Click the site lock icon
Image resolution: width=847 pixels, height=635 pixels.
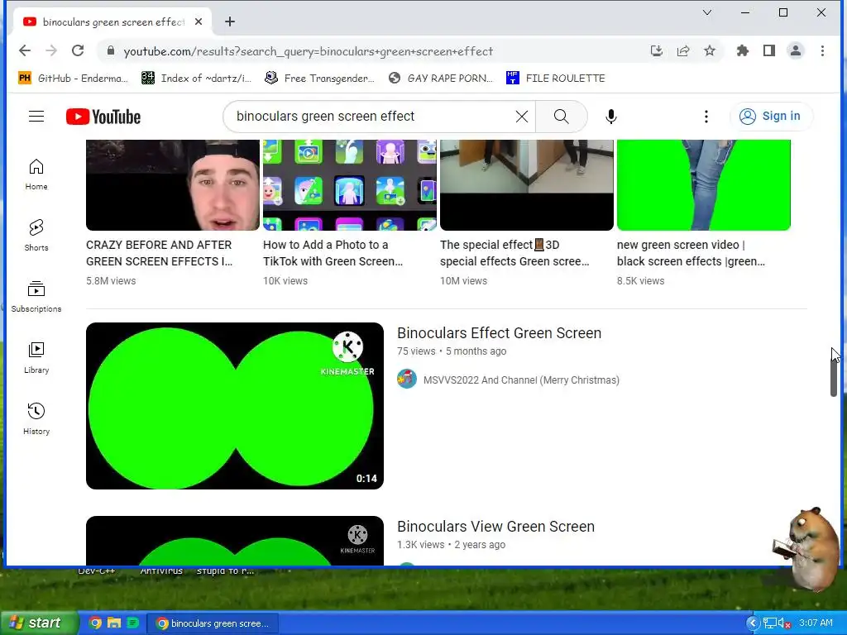[111, 50]
